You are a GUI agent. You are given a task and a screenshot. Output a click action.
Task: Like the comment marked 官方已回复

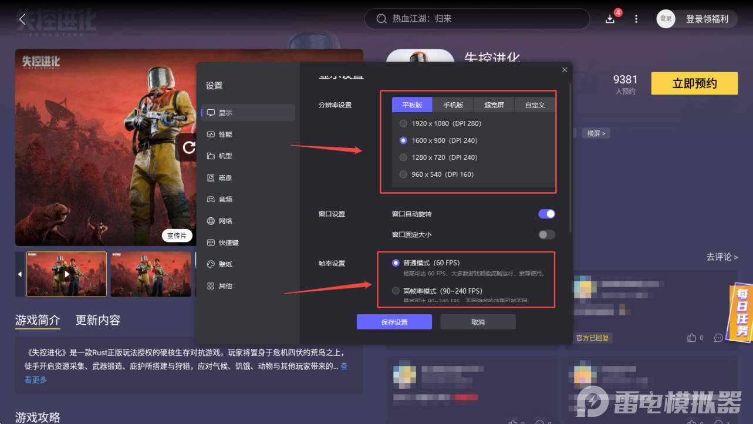tap(691, 338)
